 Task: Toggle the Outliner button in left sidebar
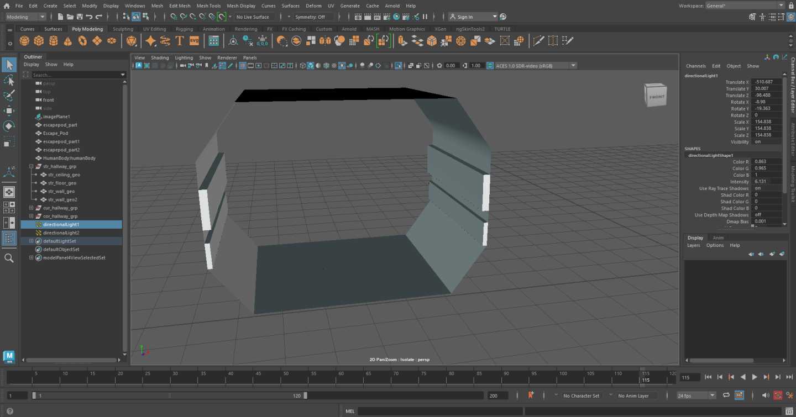point(9,238)
